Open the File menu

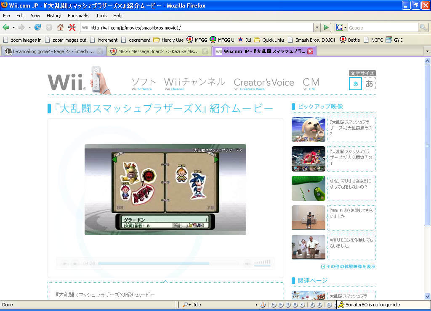pos(6,16)
